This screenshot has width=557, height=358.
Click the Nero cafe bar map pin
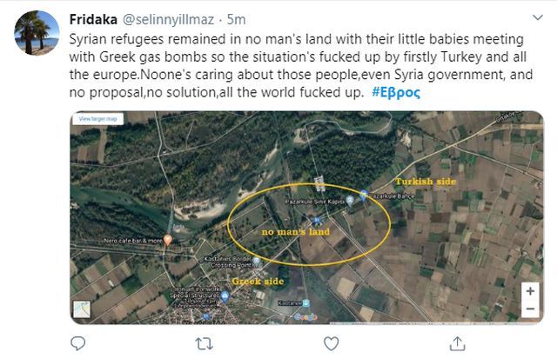pos(168,239)
